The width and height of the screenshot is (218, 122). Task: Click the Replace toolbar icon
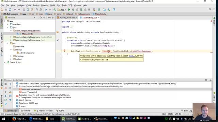(x=41, y=9)
